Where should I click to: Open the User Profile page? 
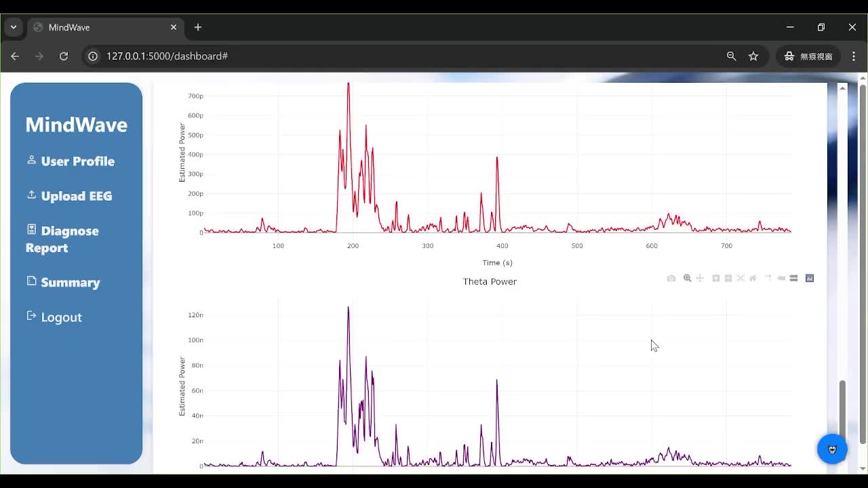(x=77, y=161)
